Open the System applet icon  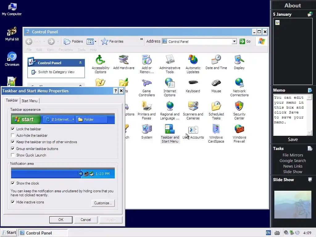click(x=147, y=131)
